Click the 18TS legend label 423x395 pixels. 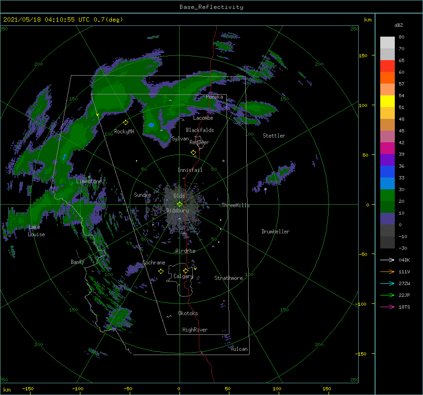pyautogui.click(x=404, y=307)
